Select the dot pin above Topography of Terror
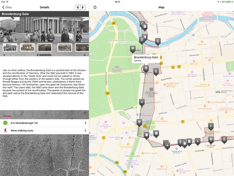The height and width of the screenshot is (176, 234). tap(167, 146)
